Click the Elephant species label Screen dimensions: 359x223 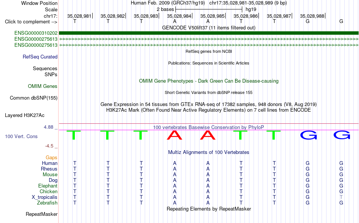[x=48, y=186]
